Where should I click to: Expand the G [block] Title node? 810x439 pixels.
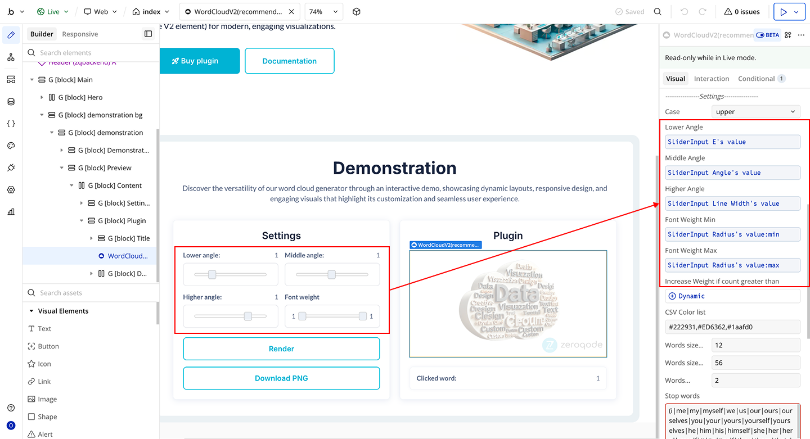coord(92,238)
